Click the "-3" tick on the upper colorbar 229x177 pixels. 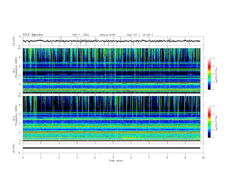click(213, 58)
